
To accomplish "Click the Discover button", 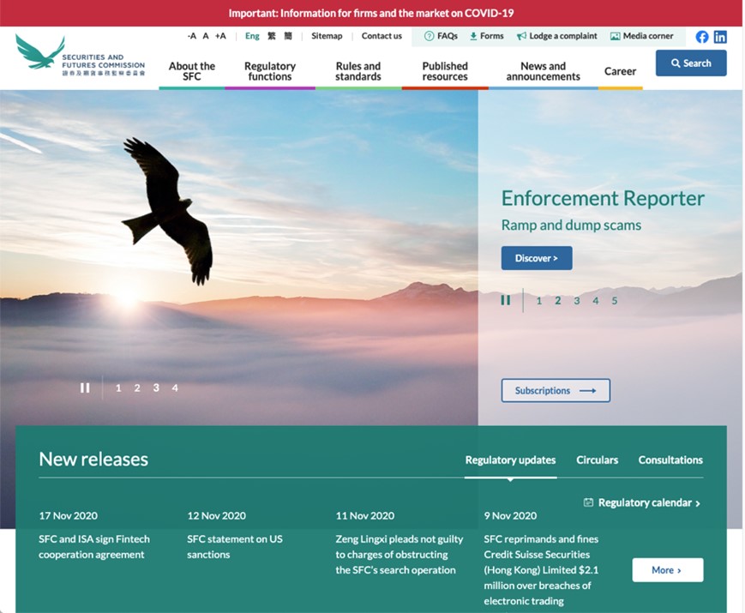I will click(x=537, y=258).
